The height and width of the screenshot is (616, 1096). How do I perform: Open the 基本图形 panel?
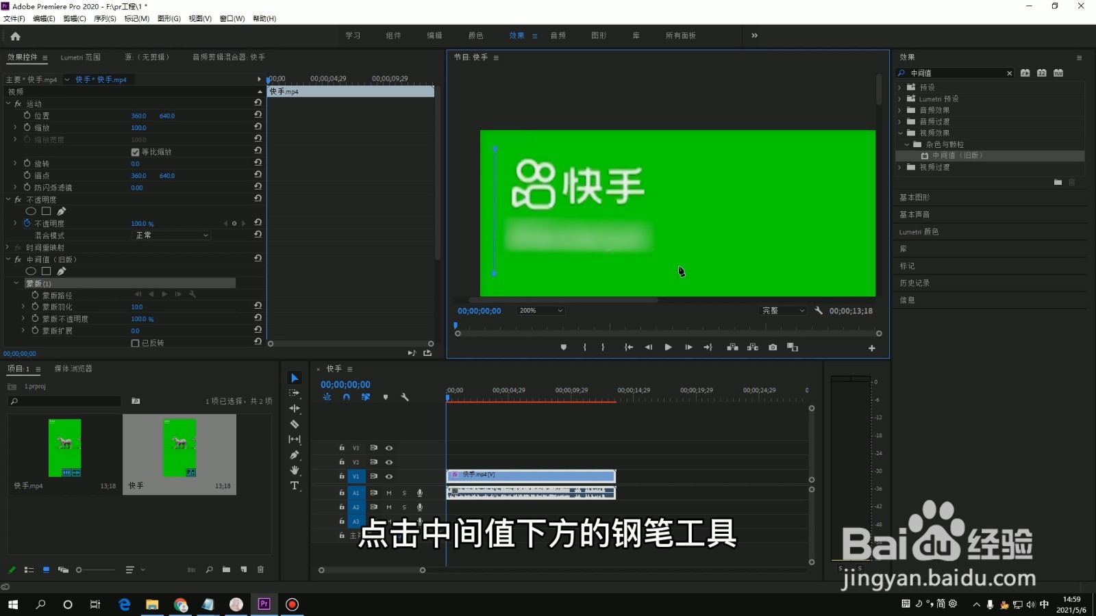[x=914, y=197]
